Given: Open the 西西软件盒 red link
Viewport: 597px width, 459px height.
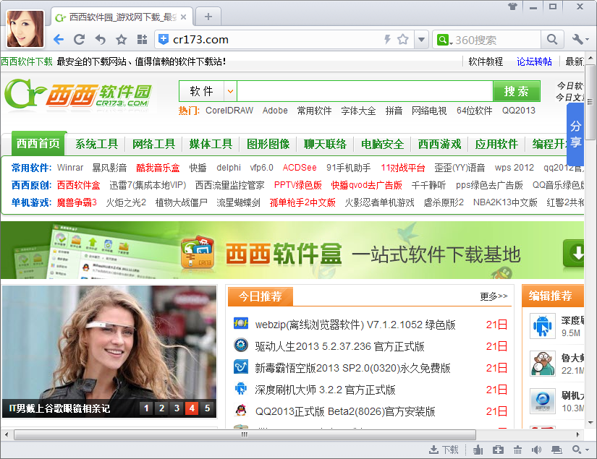Looking at the screenshot, I should tap(78, 185).
